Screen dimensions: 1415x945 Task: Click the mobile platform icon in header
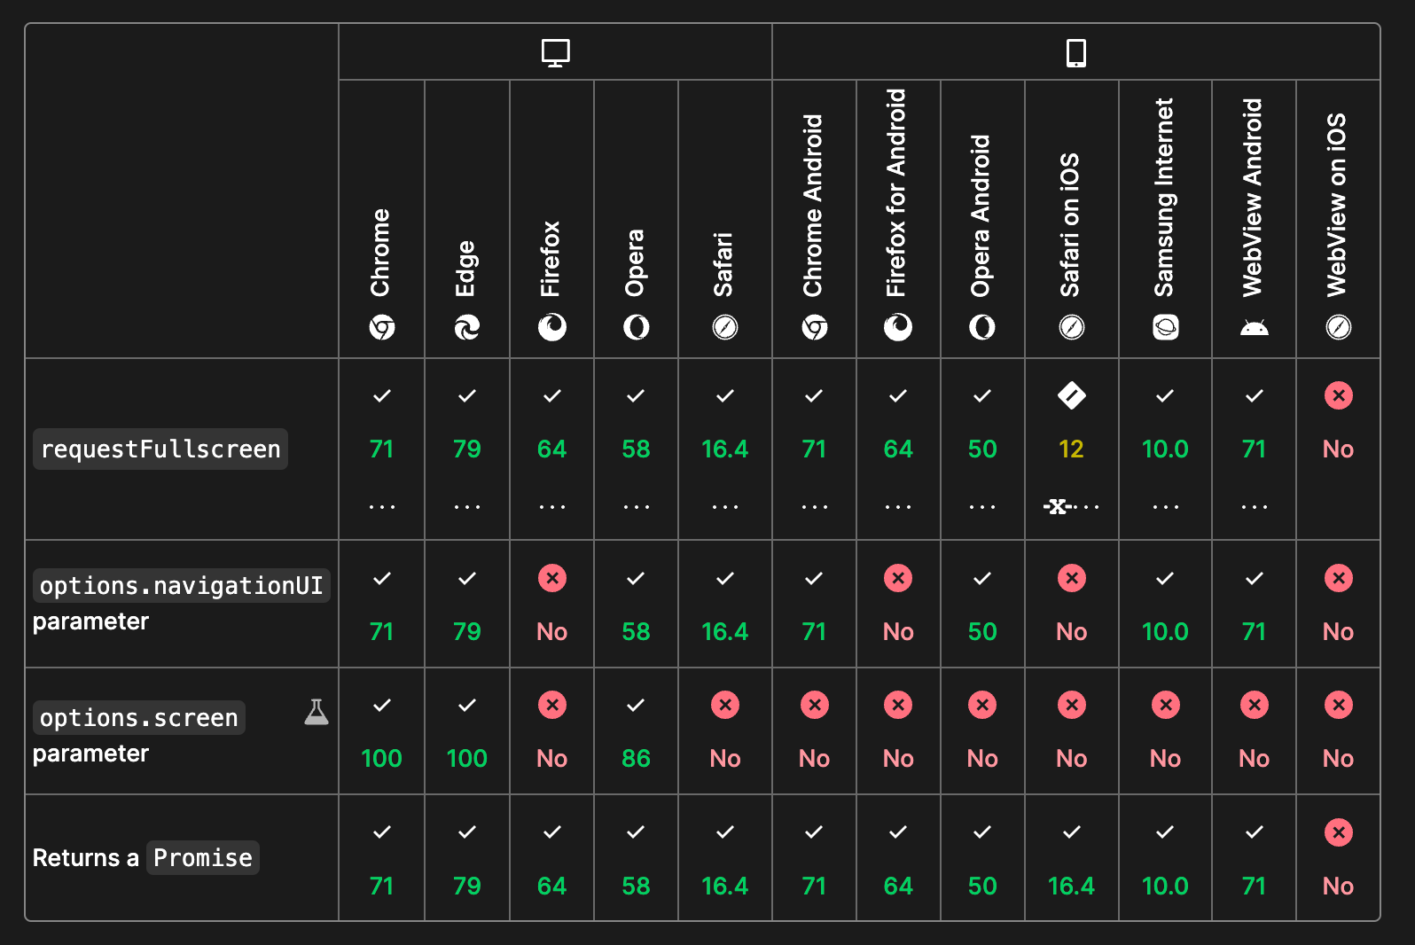pyautogui.click(x=1075, y=53)
